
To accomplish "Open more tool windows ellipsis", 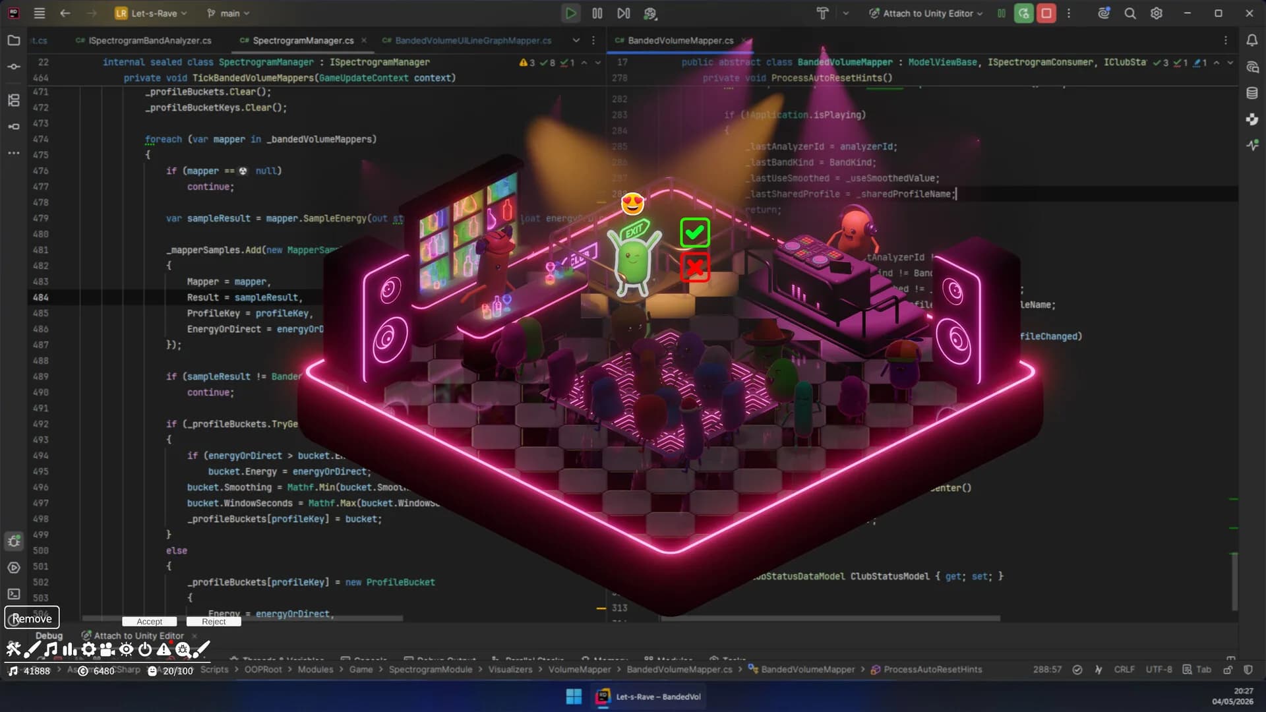I will tap(14, 153).
